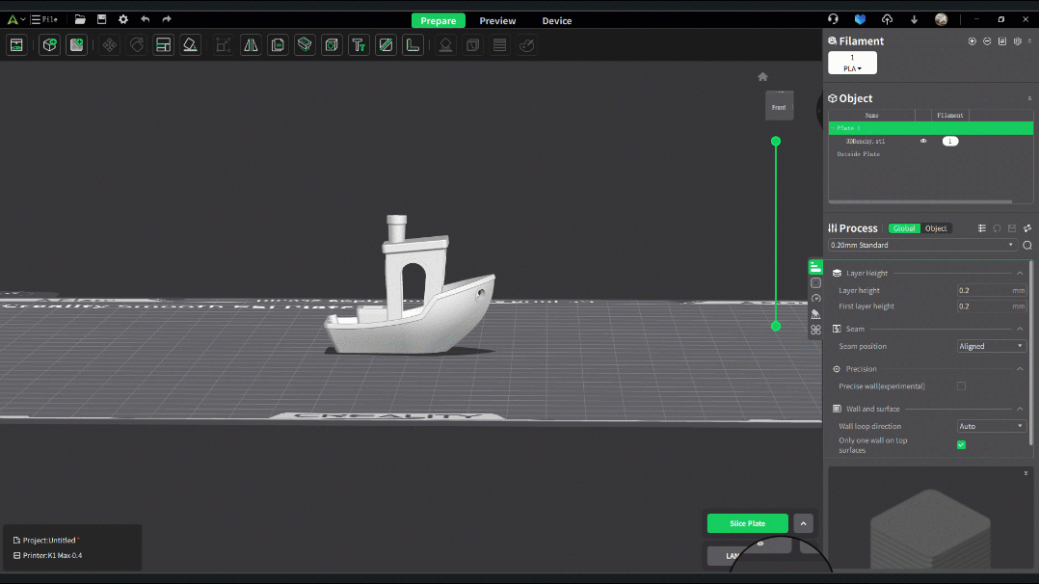Viewport: 1039px width, 584px height.
Task: Collapse the Layer Height section
Action: click(x=1020, y=273)
